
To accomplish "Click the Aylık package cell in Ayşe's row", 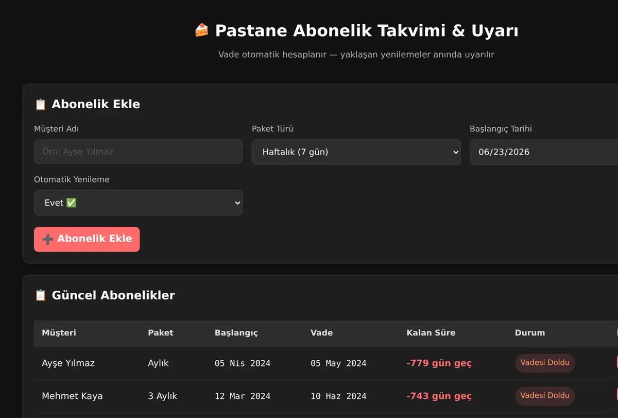I will 158,363.
